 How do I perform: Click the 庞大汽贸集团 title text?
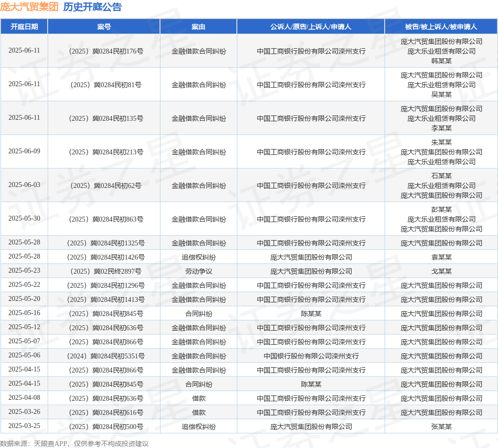coord(29,7)
